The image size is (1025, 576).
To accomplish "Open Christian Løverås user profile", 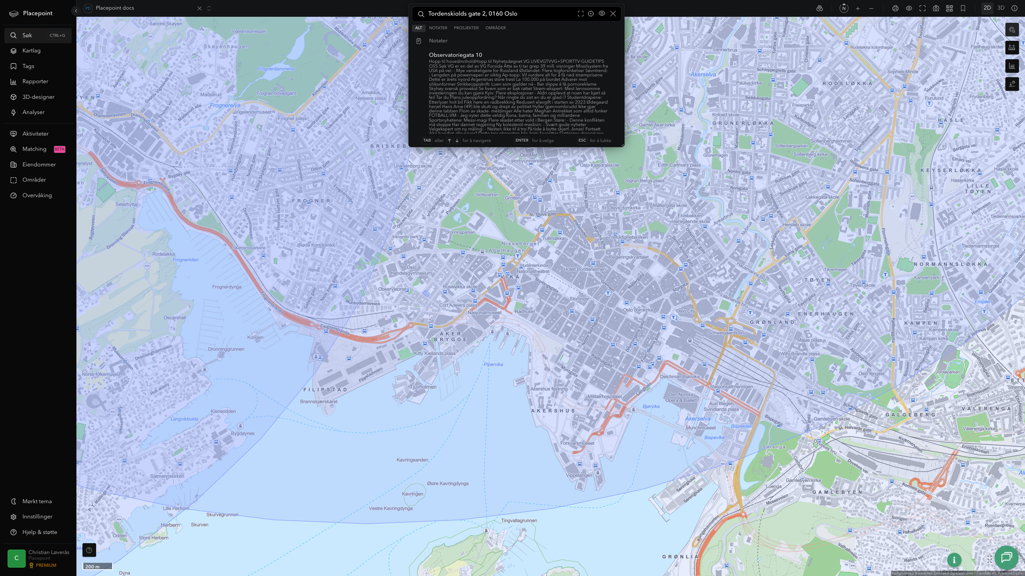I will point(38,558).
